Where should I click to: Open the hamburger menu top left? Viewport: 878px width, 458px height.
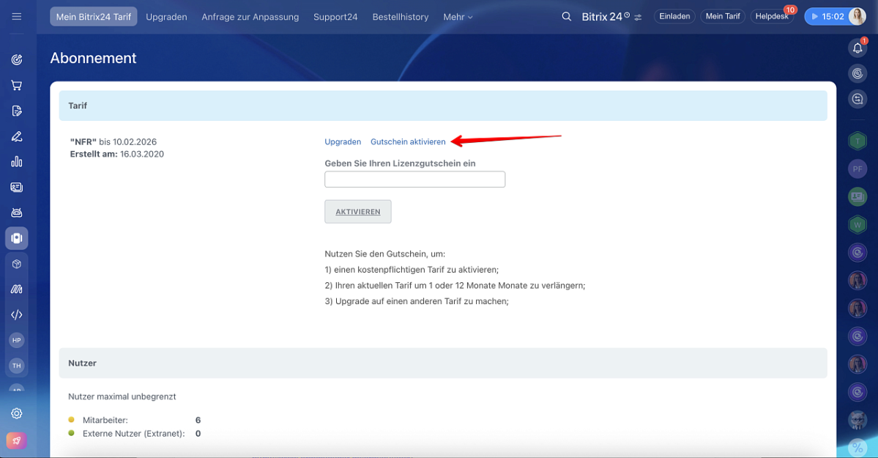(16, 16)
